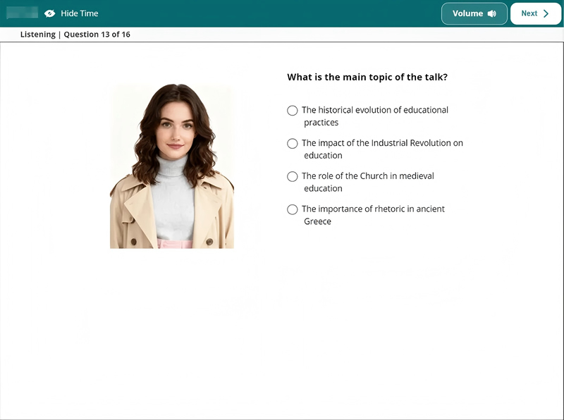
Task: Click the speaker icon in the Volume button
Action: [491, 13]
